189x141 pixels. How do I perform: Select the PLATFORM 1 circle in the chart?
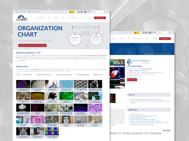pyautogui.click(x=75, y=39)
